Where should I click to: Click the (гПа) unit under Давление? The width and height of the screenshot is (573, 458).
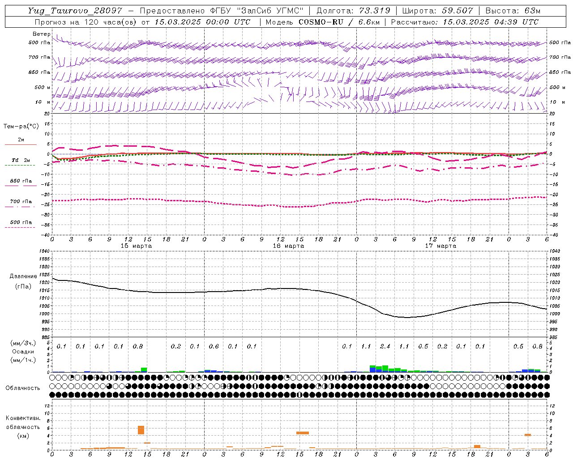click(23, 286)
